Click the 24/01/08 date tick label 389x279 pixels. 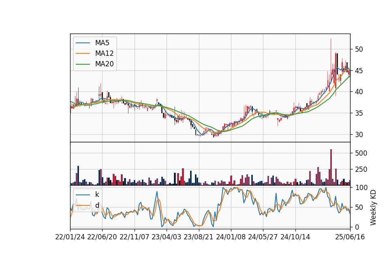pos(231,237)
